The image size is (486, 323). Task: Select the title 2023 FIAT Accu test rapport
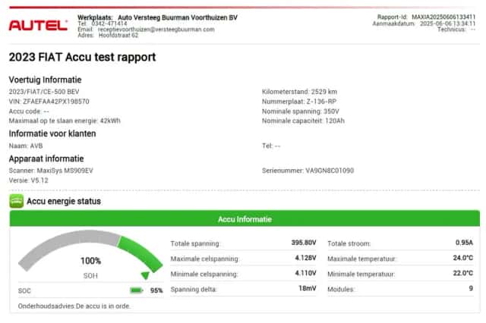[82, 57]
